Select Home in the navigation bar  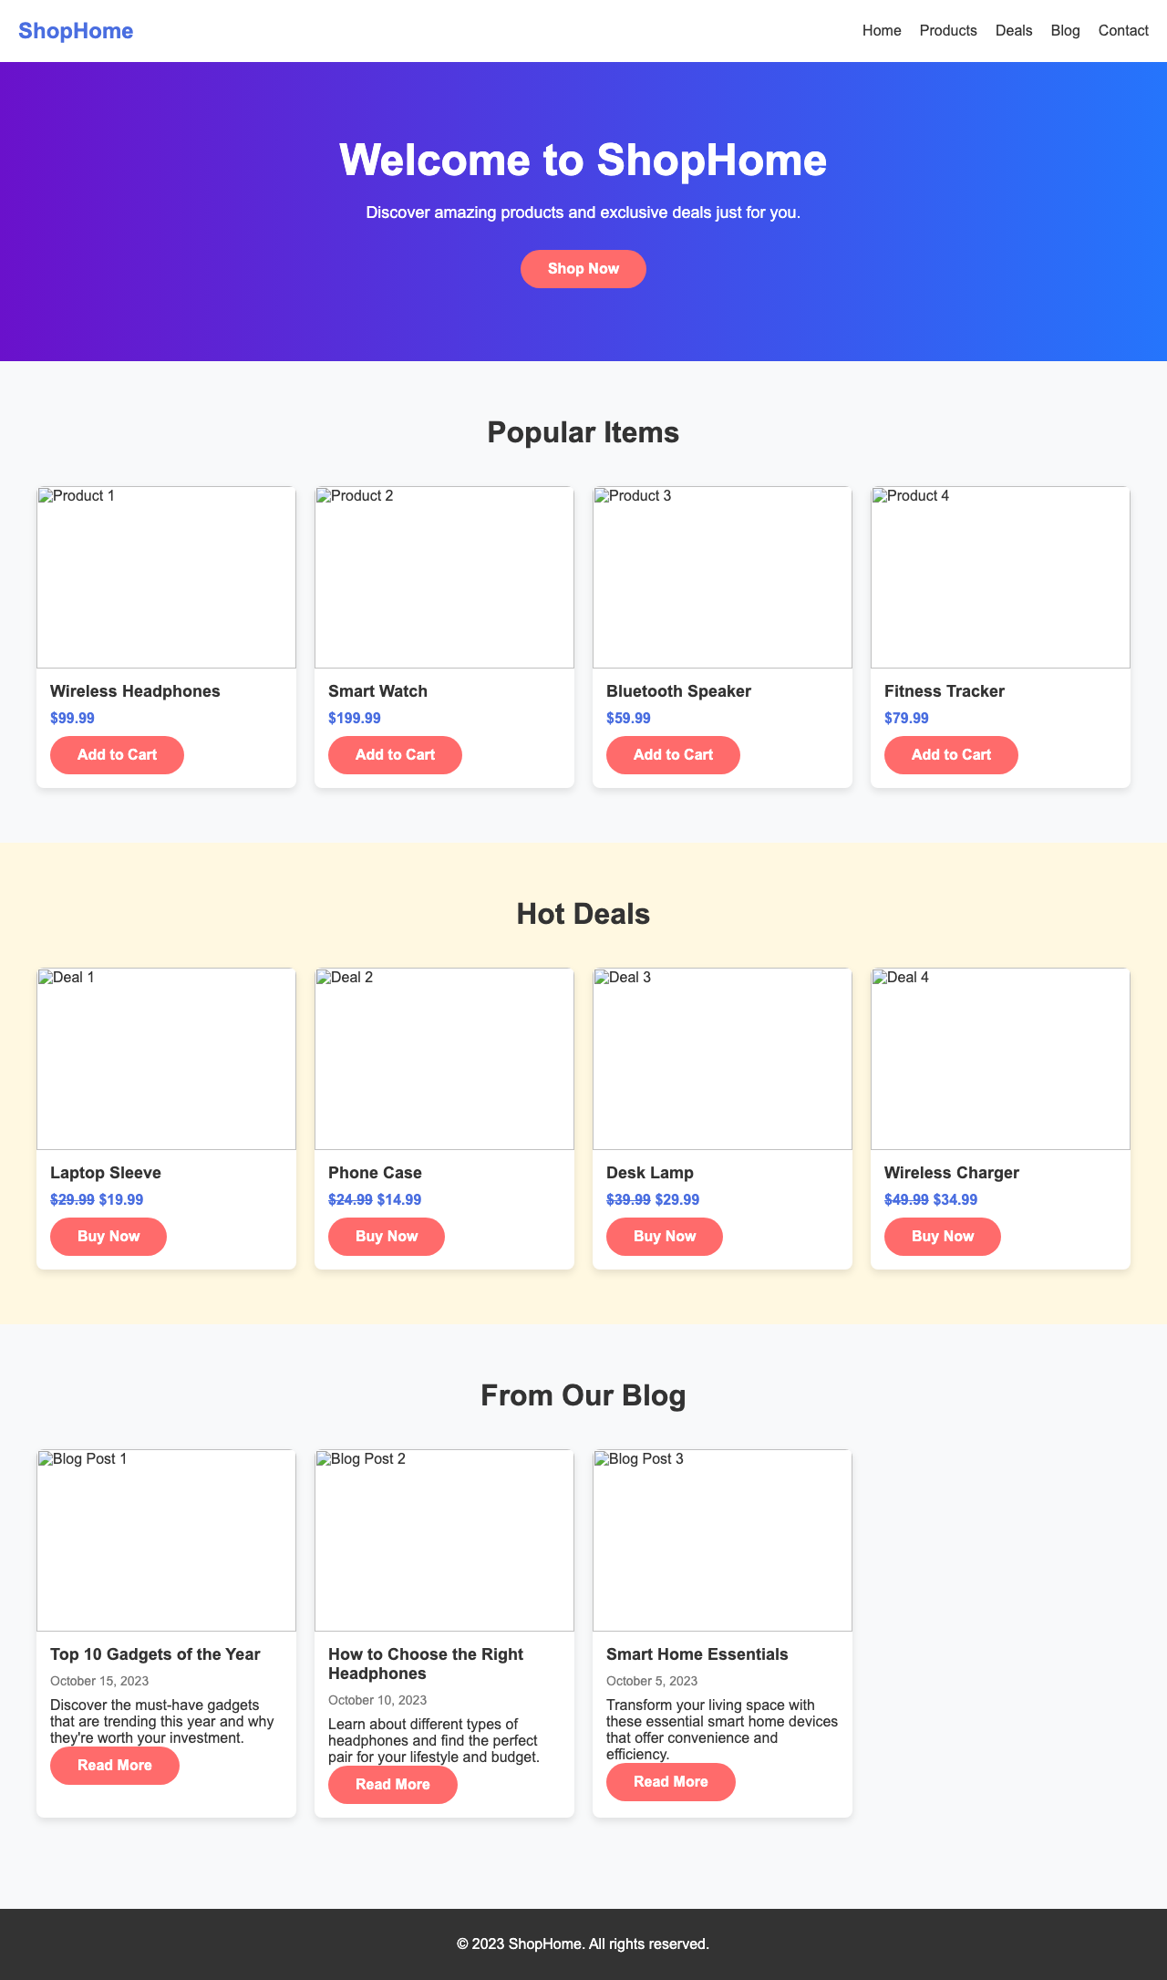click(881, 30)
